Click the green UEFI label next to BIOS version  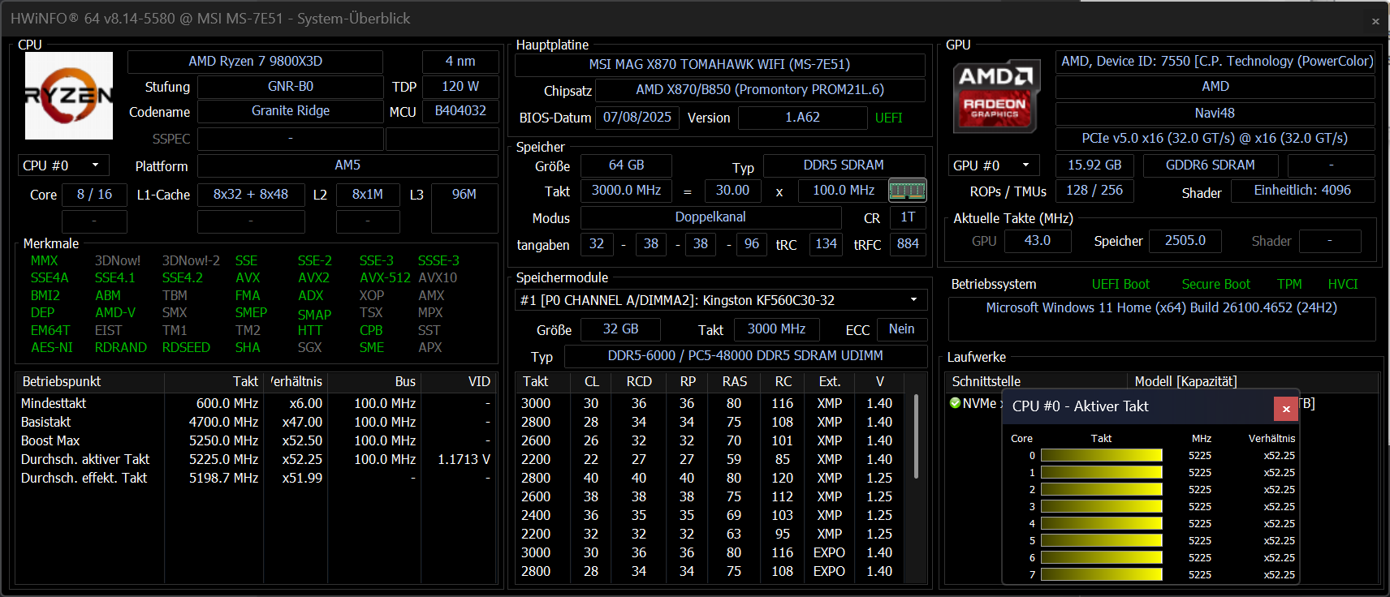click(x=889, y=118)
